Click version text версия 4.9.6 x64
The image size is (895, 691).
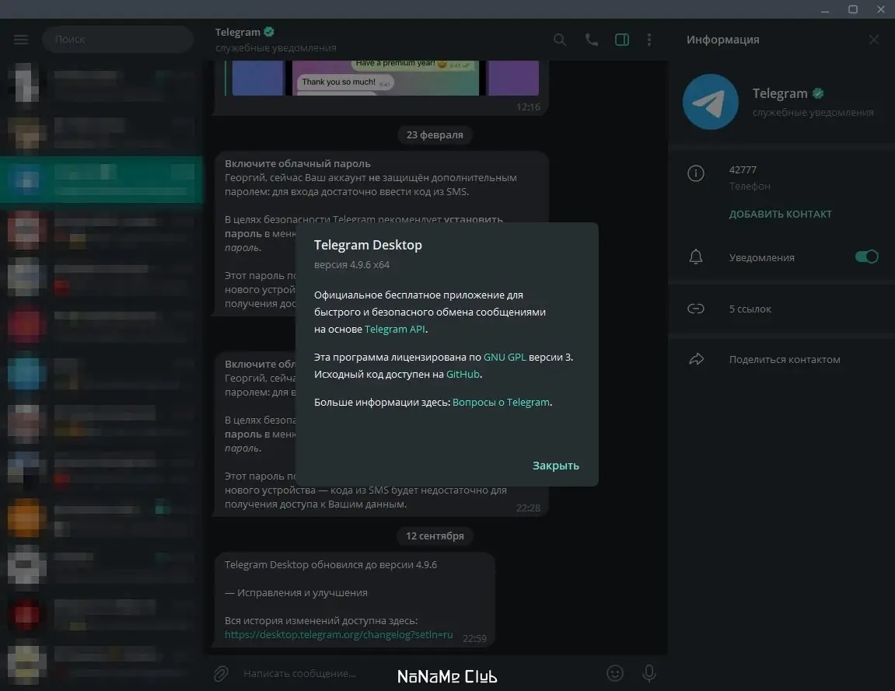[x=351, y=265]
